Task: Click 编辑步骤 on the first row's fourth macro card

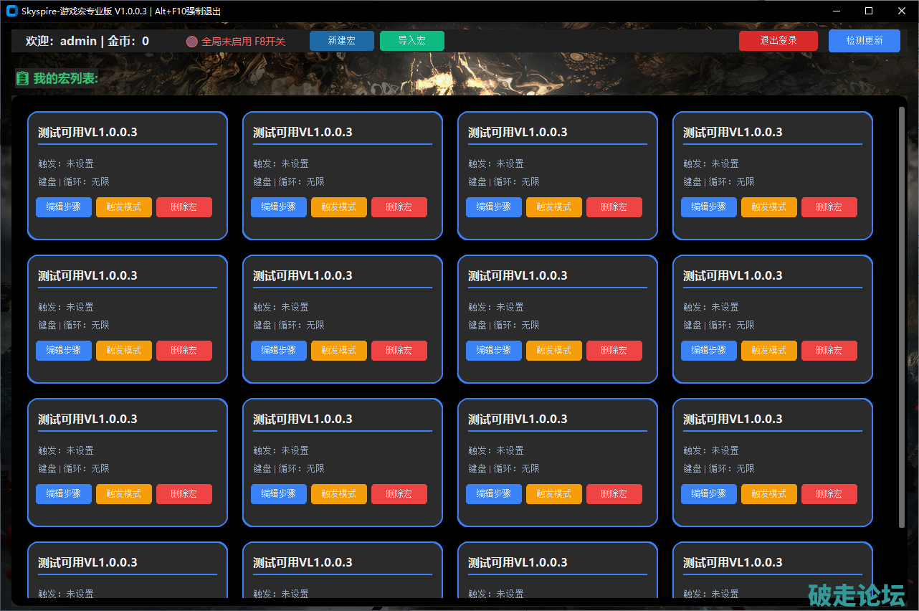Action: pyautogui.click(x=709, y=207)
